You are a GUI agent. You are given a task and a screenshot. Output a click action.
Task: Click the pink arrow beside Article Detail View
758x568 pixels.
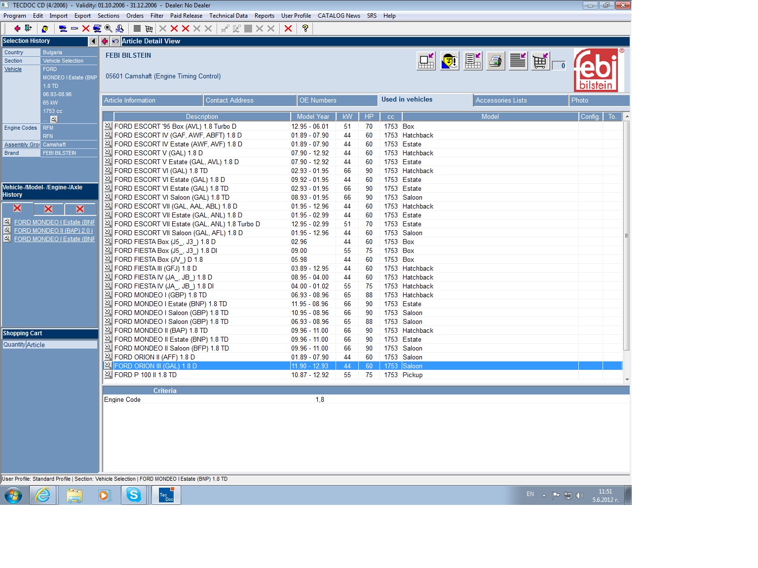(x=105, y=41)
